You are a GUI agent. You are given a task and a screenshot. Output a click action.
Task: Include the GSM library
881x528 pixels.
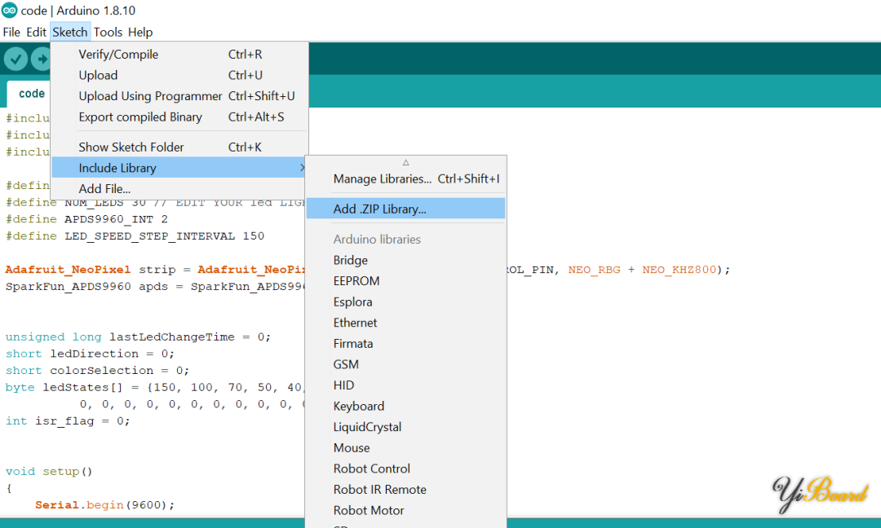[405, 364]
